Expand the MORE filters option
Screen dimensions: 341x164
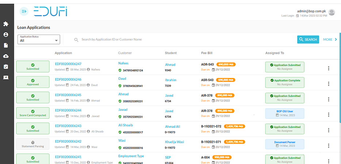330,39
